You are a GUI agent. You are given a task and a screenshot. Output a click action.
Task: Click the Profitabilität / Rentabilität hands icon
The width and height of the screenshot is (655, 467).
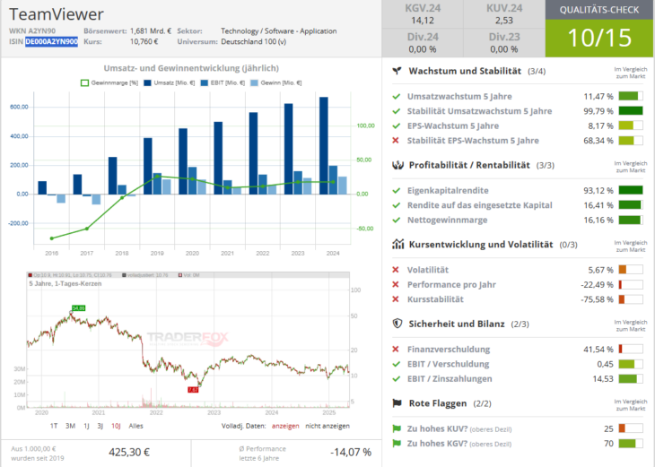point(397,165)
